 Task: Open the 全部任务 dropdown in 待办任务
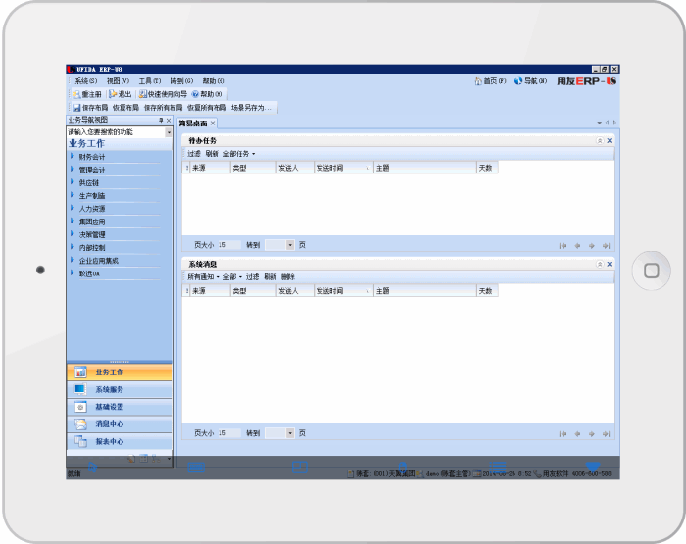[239, 154]
